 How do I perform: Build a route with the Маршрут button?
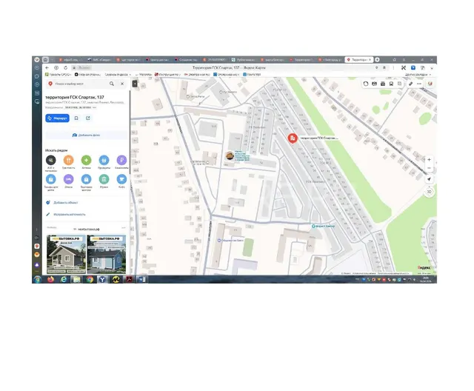(x=58, y=118)
